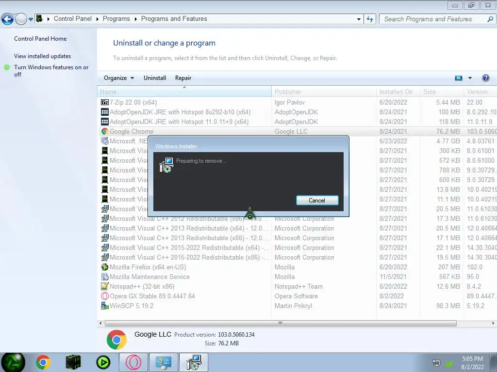The image size is (497, 372).
Task: Click the WinSCP list icon
Action: click(x=105, y=306)
